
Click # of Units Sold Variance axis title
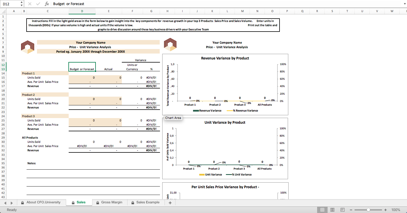(168, 147)
